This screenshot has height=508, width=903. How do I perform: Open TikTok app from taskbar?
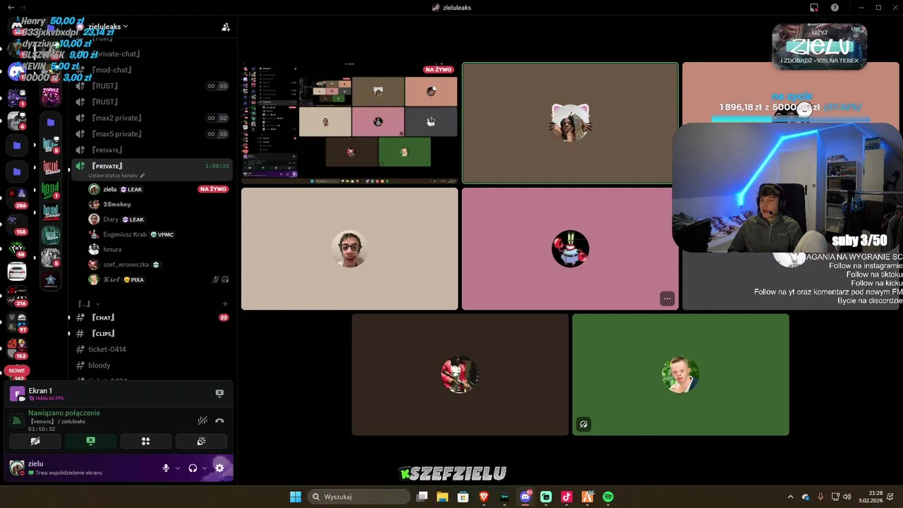566,497
